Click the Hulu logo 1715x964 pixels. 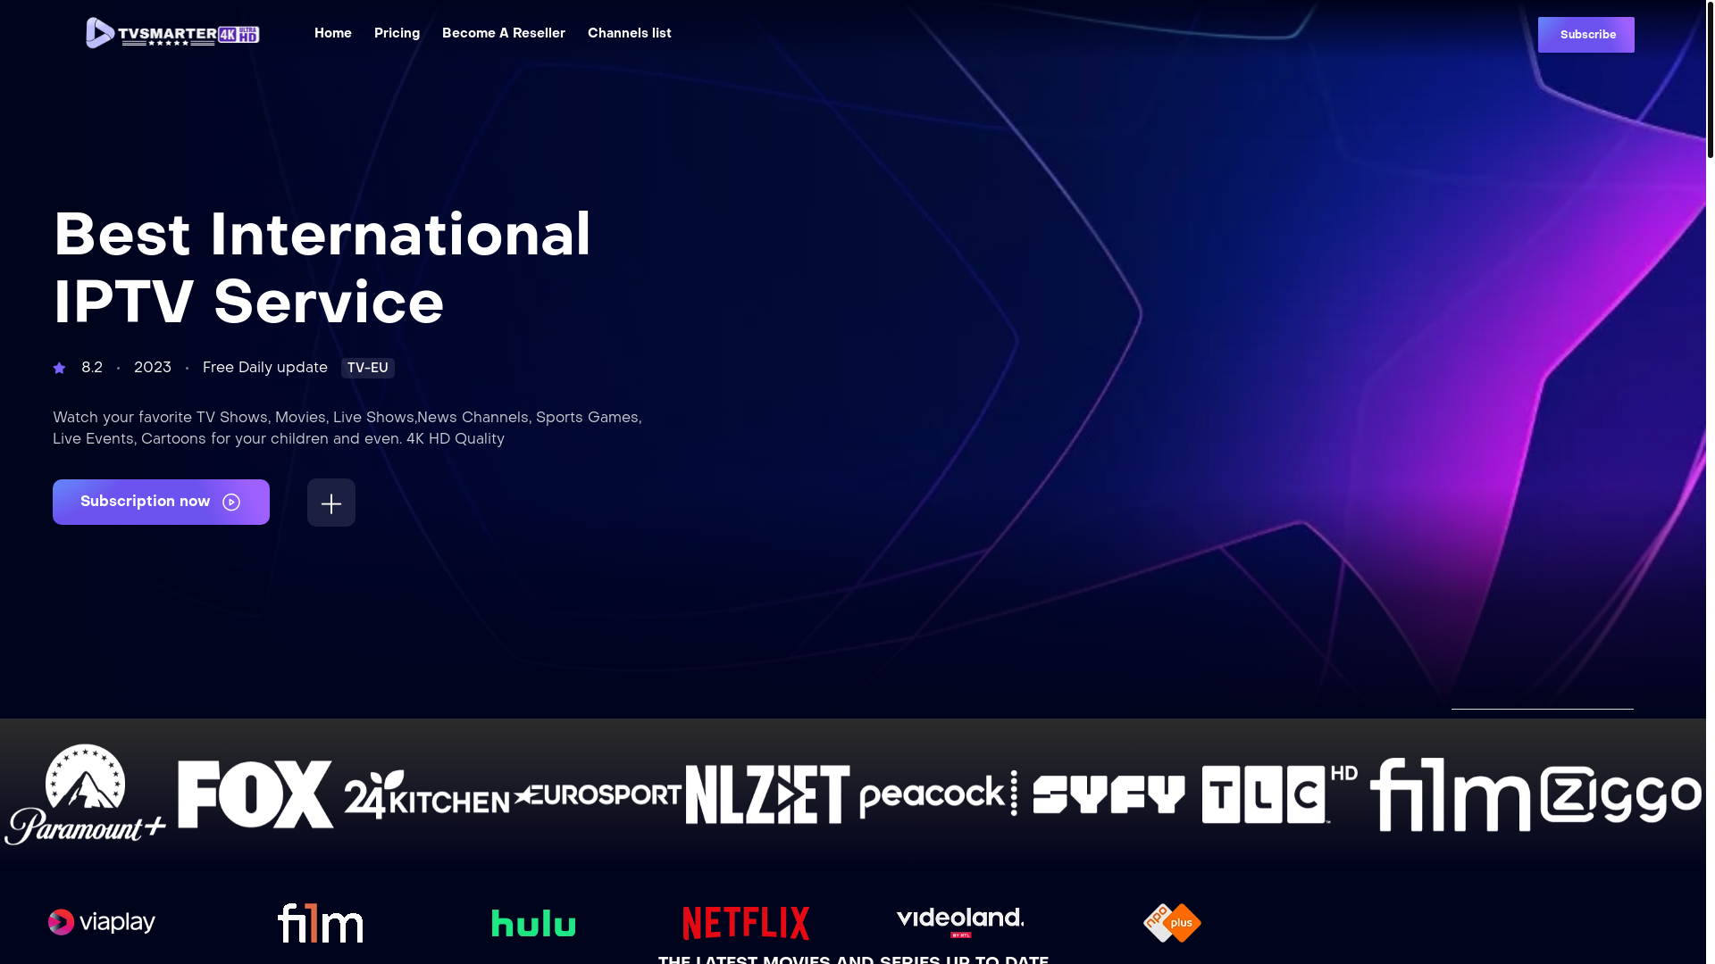[x=533, y=923]
